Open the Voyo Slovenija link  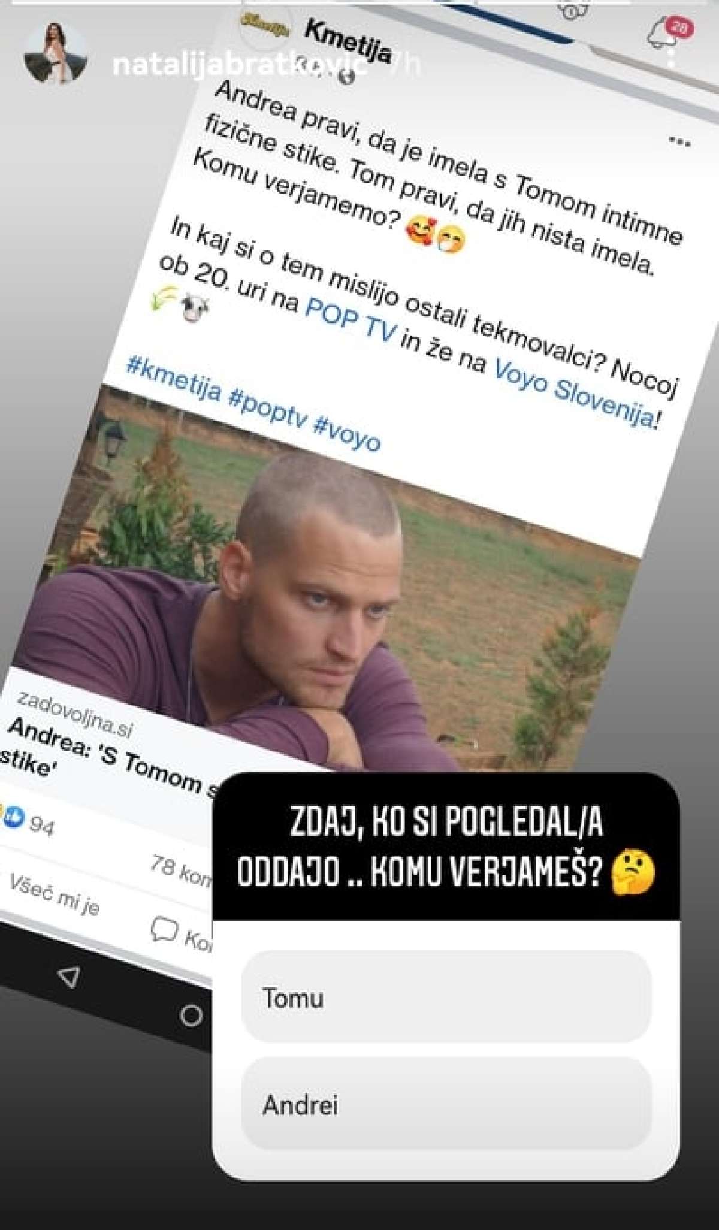(x=573, y=392)
